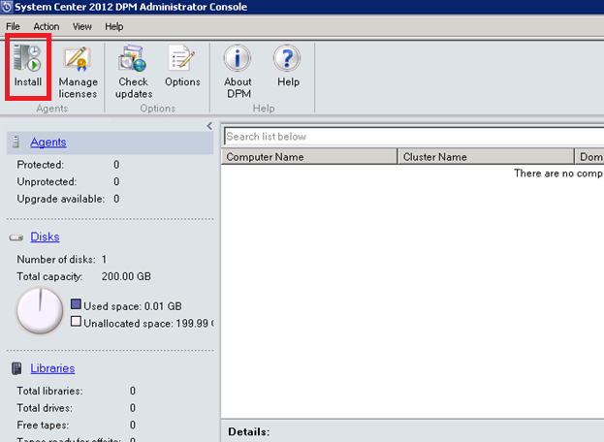This screenshot has height=442, width=604.
Task: Open the Agents link
Action: click(x=48, y=142)
